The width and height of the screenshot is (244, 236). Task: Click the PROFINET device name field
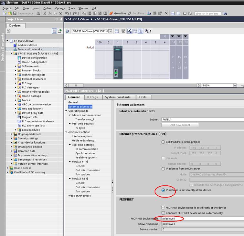[203, 219]
